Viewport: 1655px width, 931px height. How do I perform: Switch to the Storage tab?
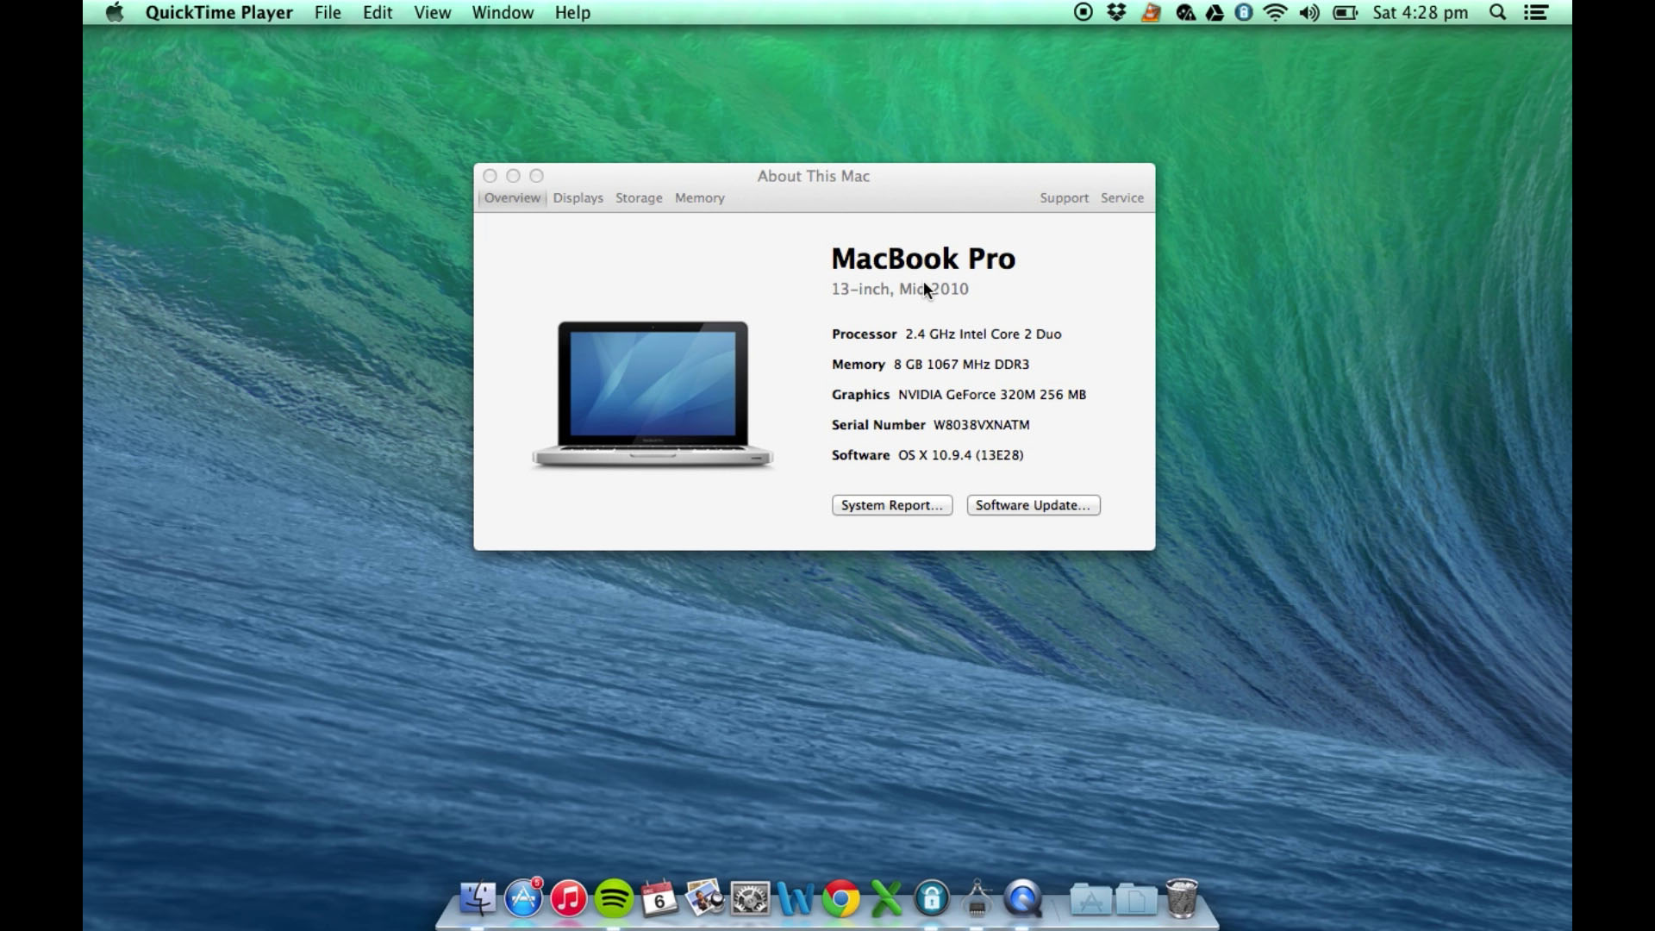(639, 197)
